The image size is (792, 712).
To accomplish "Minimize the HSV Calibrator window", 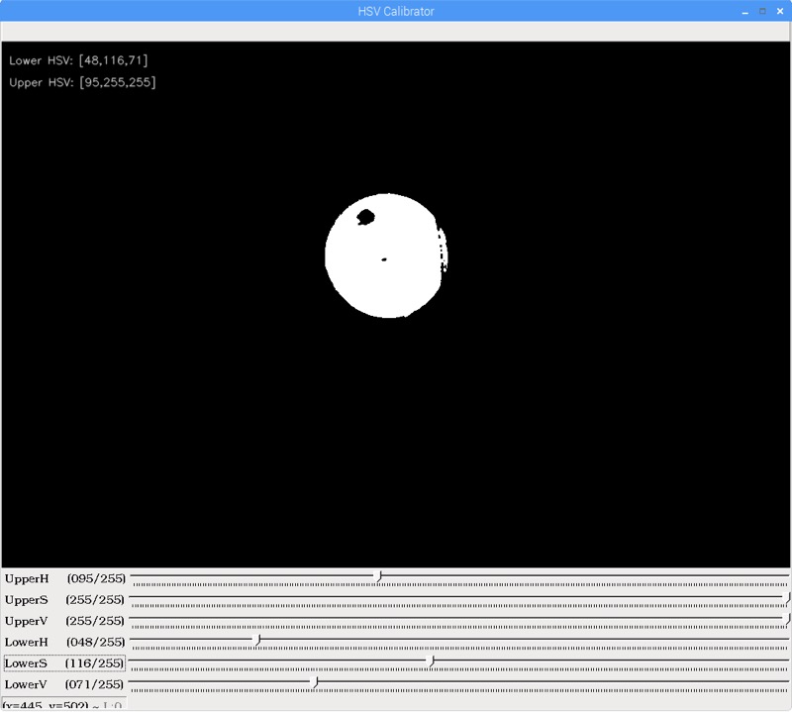I will pyautogui.click(x=745, y=12).
